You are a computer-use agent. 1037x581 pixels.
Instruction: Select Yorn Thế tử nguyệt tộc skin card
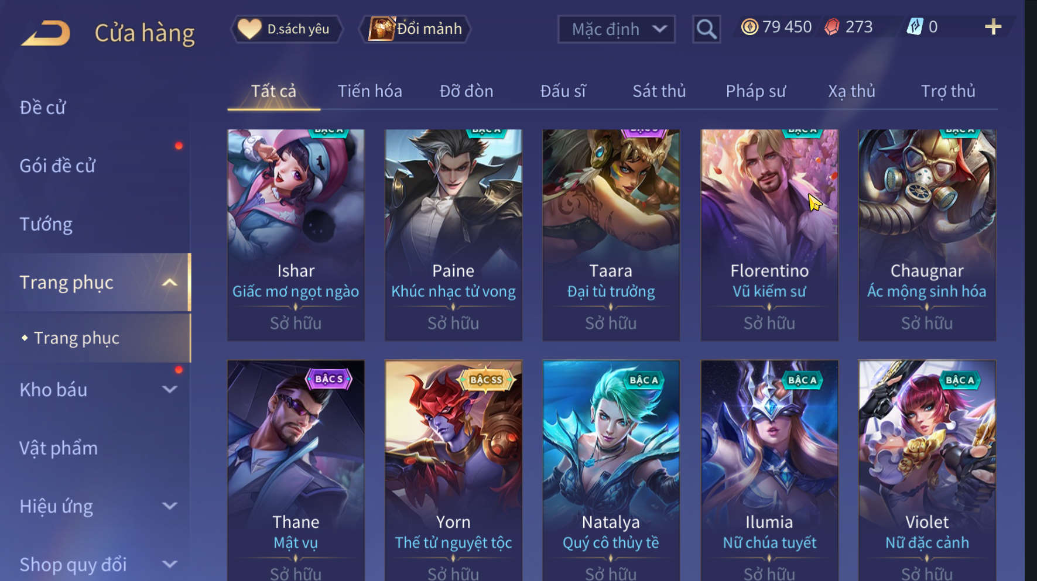[453, 470]
